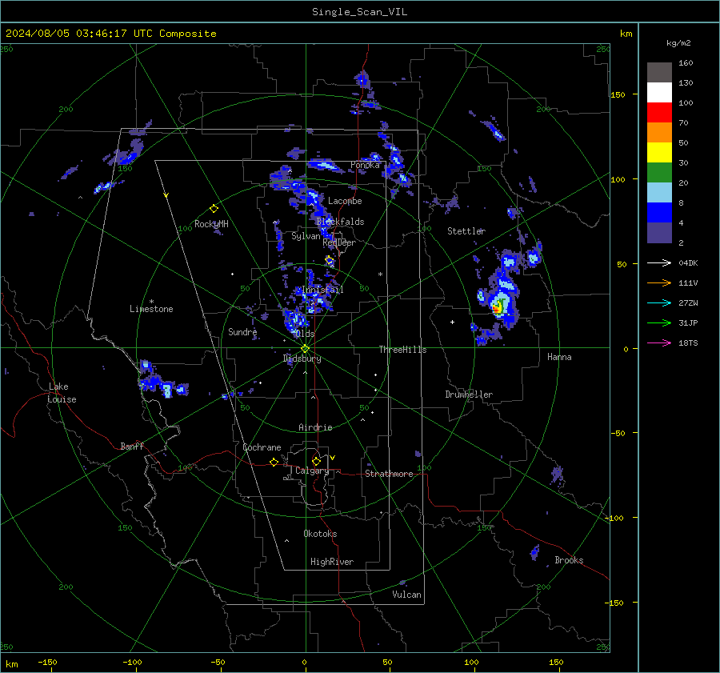Click the 111V legend label

[688, 283]
